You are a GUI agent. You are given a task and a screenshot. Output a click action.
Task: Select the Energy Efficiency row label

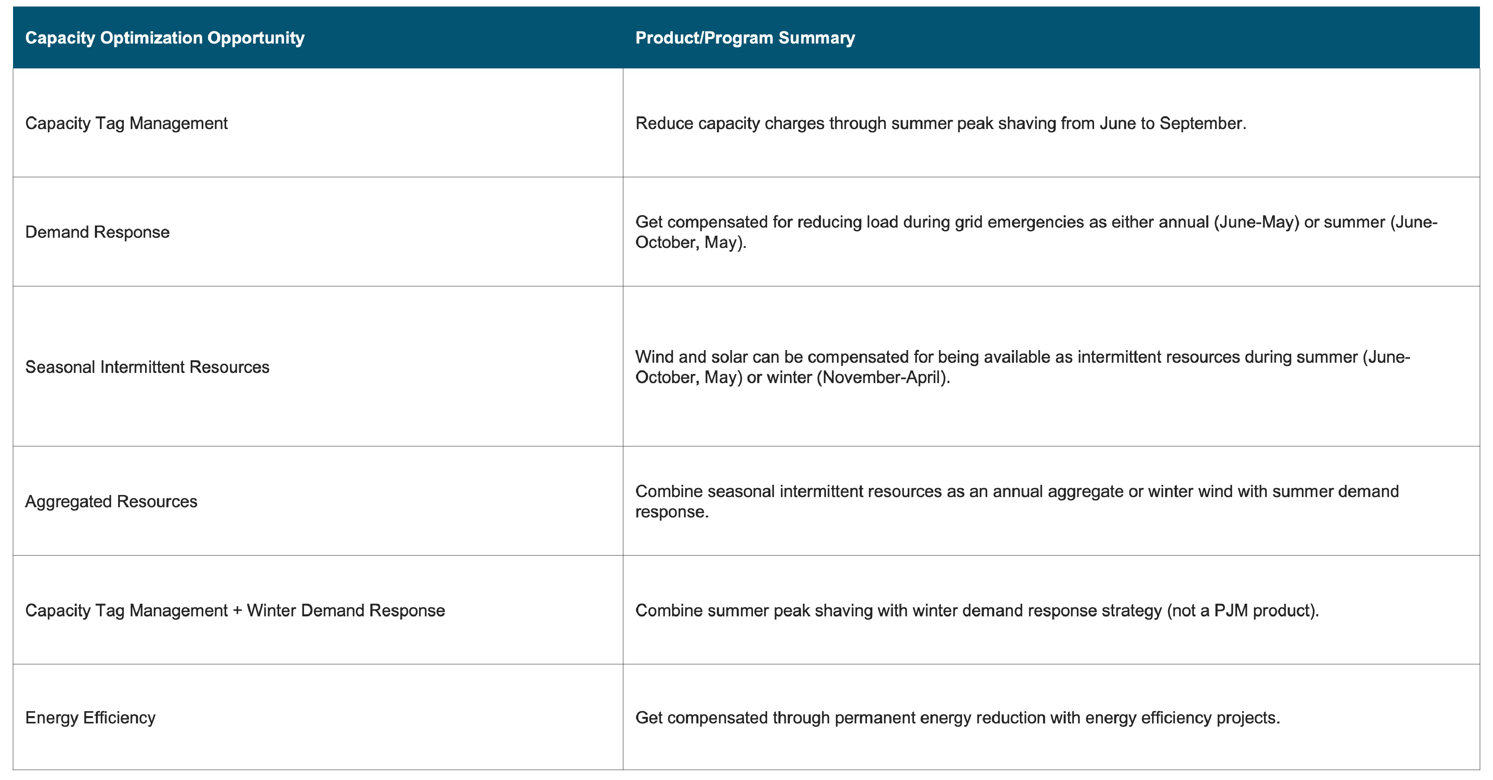(90, 718)
